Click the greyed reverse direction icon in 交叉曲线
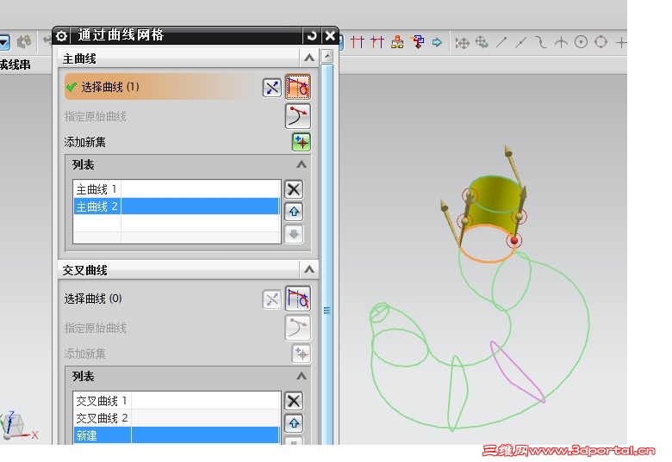The width and height of the screenshot is (672, 462). (x=271, y=299)
